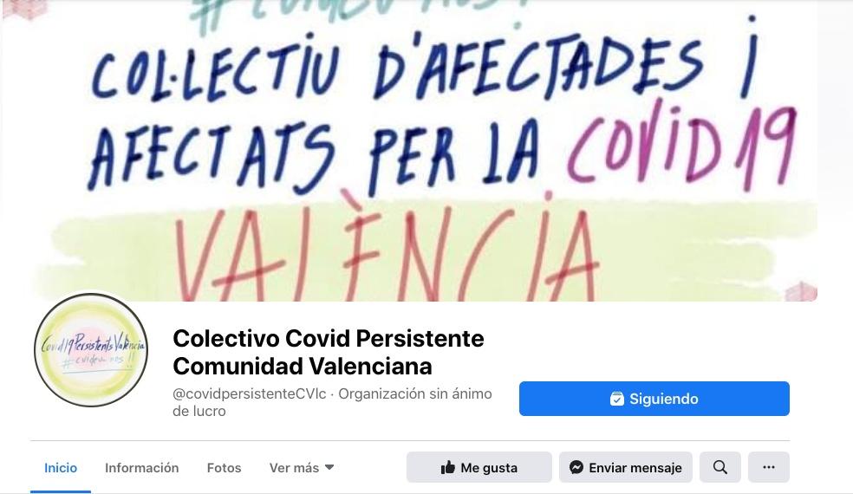Go to the Fotos tab
This screenshot has width=853, height=494.
click(224, 468)
